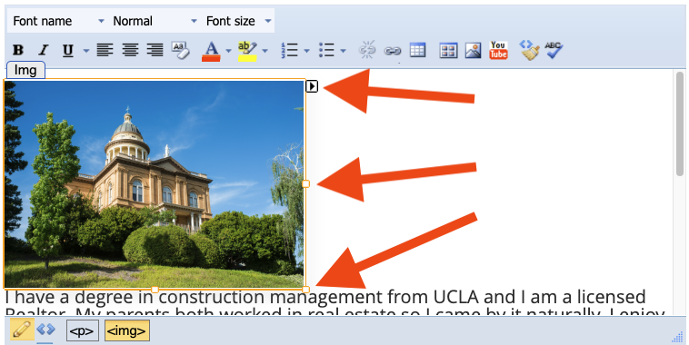Image resolution: width=689 pixels, height=345 pixels.
Task: Insert a YouTube video
Action: tap(498, 50)
